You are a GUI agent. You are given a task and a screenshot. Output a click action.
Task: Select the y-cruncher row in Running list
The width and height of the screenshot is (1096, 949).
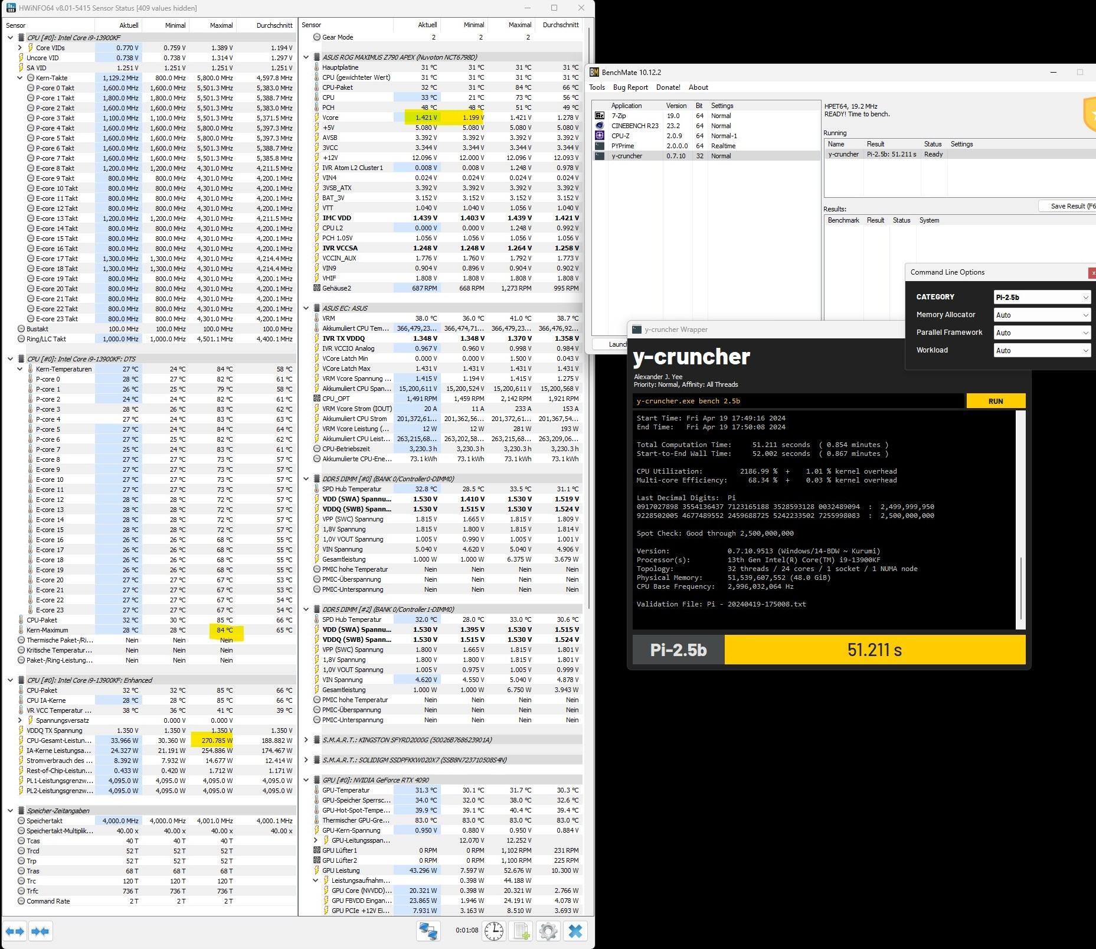[x=960, y=154]
